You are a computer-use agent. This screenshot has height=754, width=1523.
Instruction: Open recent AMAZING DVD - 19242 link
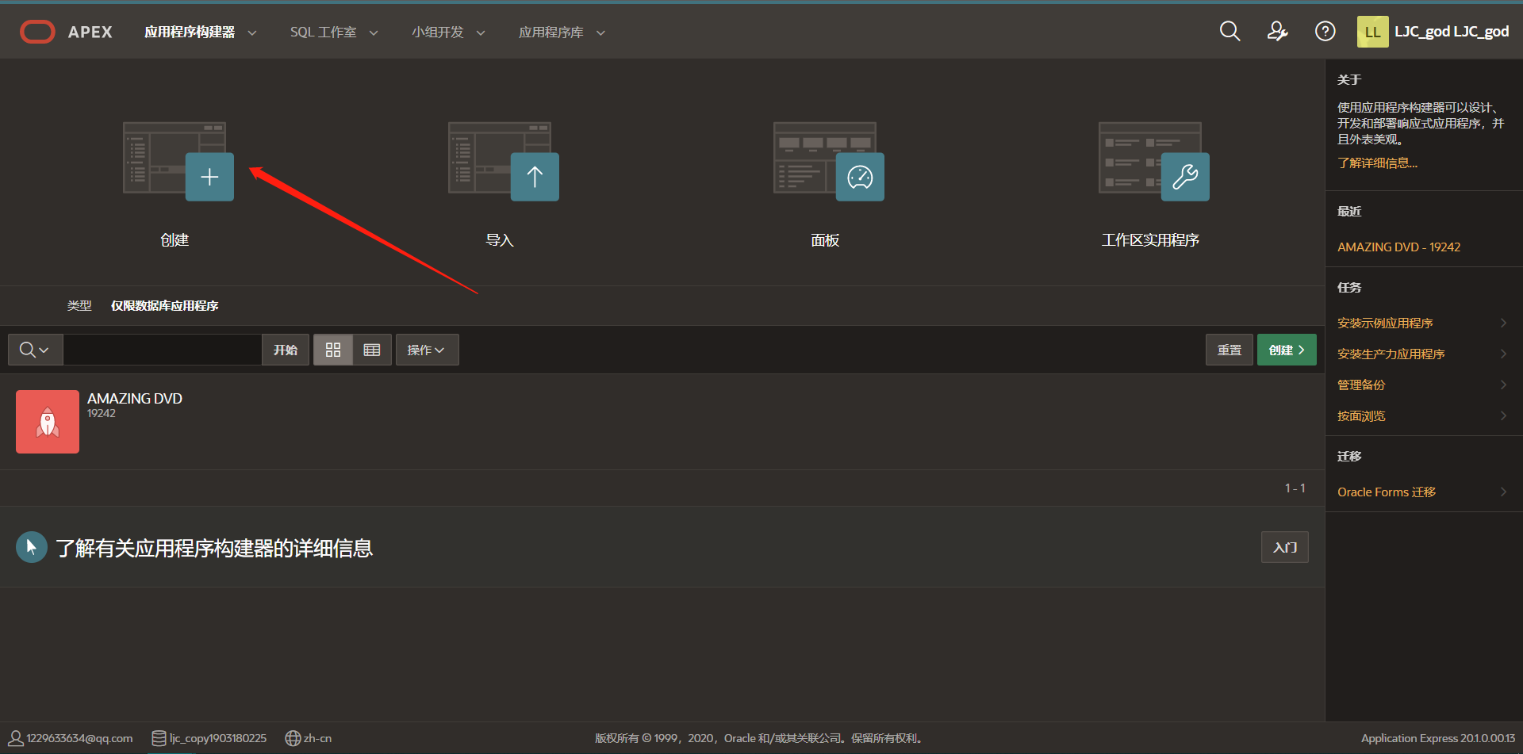click(x=1398, y=247)
